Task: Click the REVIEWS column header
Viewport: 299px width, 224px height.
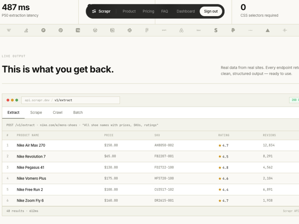Action: coord(269,135)
